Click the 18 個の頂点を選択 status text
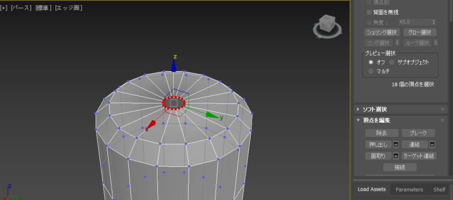Image resolution: width=453 pixels, height=200 pixels. coord(413,85)
